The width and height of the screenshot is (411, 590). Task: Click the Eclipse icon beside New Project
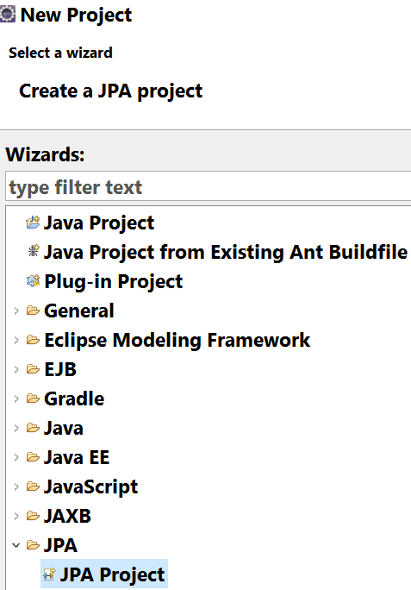(x=8, y=15)
